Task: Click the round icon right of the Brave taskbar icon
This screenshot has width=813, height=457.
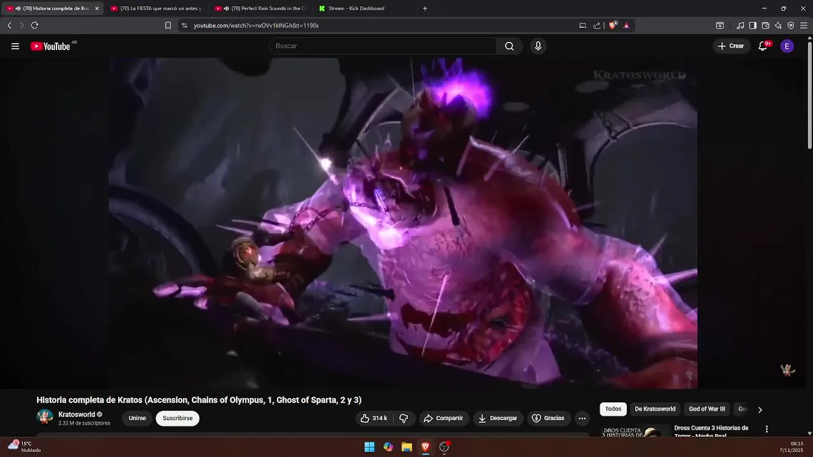Action: tap(445, 447)
